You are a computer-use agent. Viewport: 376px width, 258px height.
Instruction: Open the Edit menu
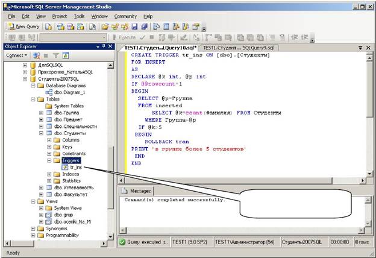coord(25,16)
